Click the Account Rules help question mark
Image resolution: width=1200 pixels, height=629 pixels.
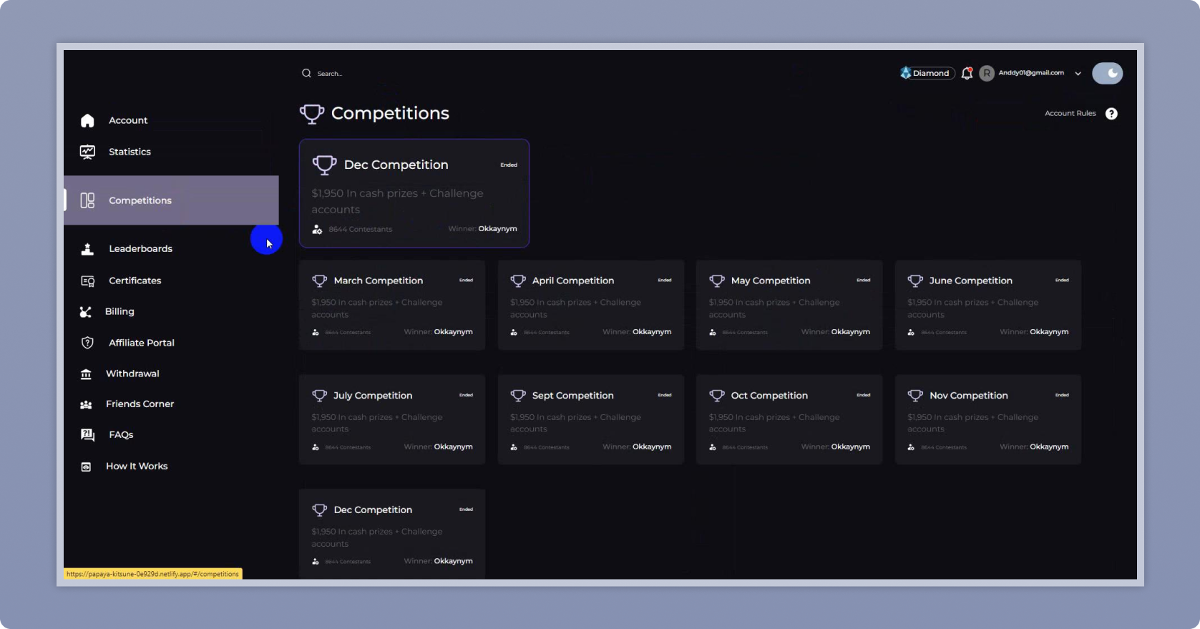coord(1111,114)
